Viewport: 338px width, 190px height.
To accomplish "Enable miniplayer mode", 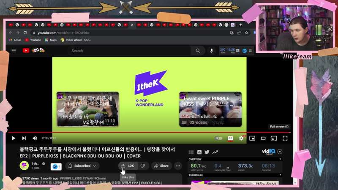I will click(252, 138).
